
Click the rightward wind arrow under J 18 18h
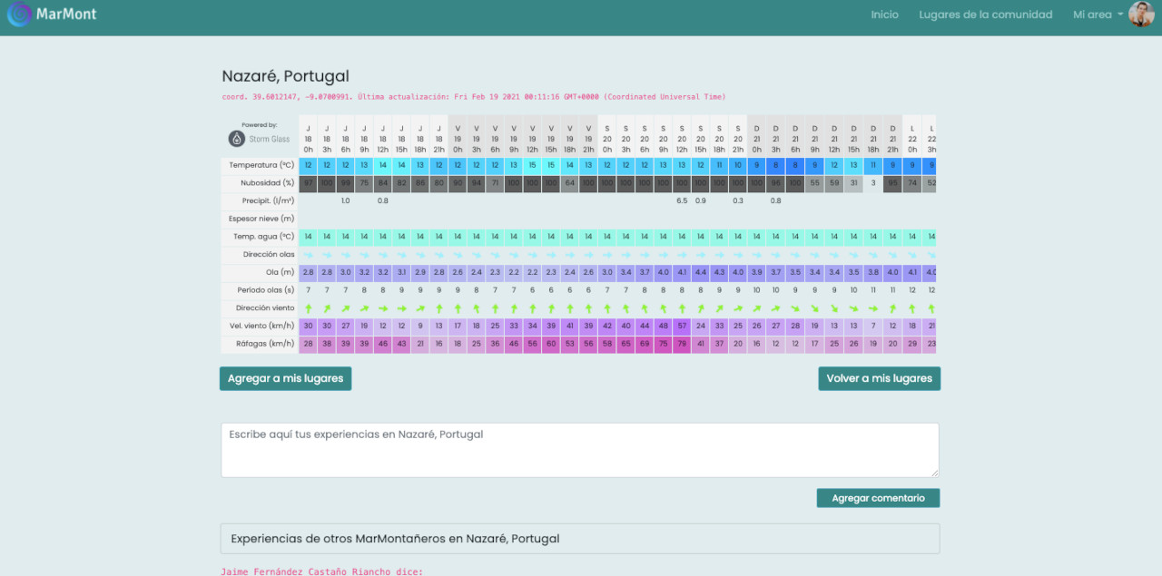coord(420,308)
